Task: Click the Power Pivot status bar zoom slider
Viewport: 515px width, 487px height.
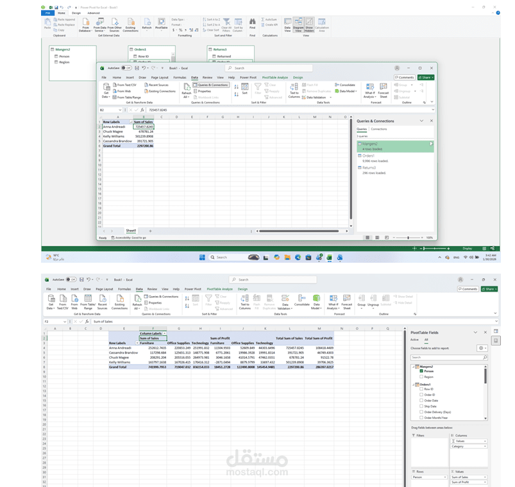Action: pyautogui.click(x=435, y=249)
